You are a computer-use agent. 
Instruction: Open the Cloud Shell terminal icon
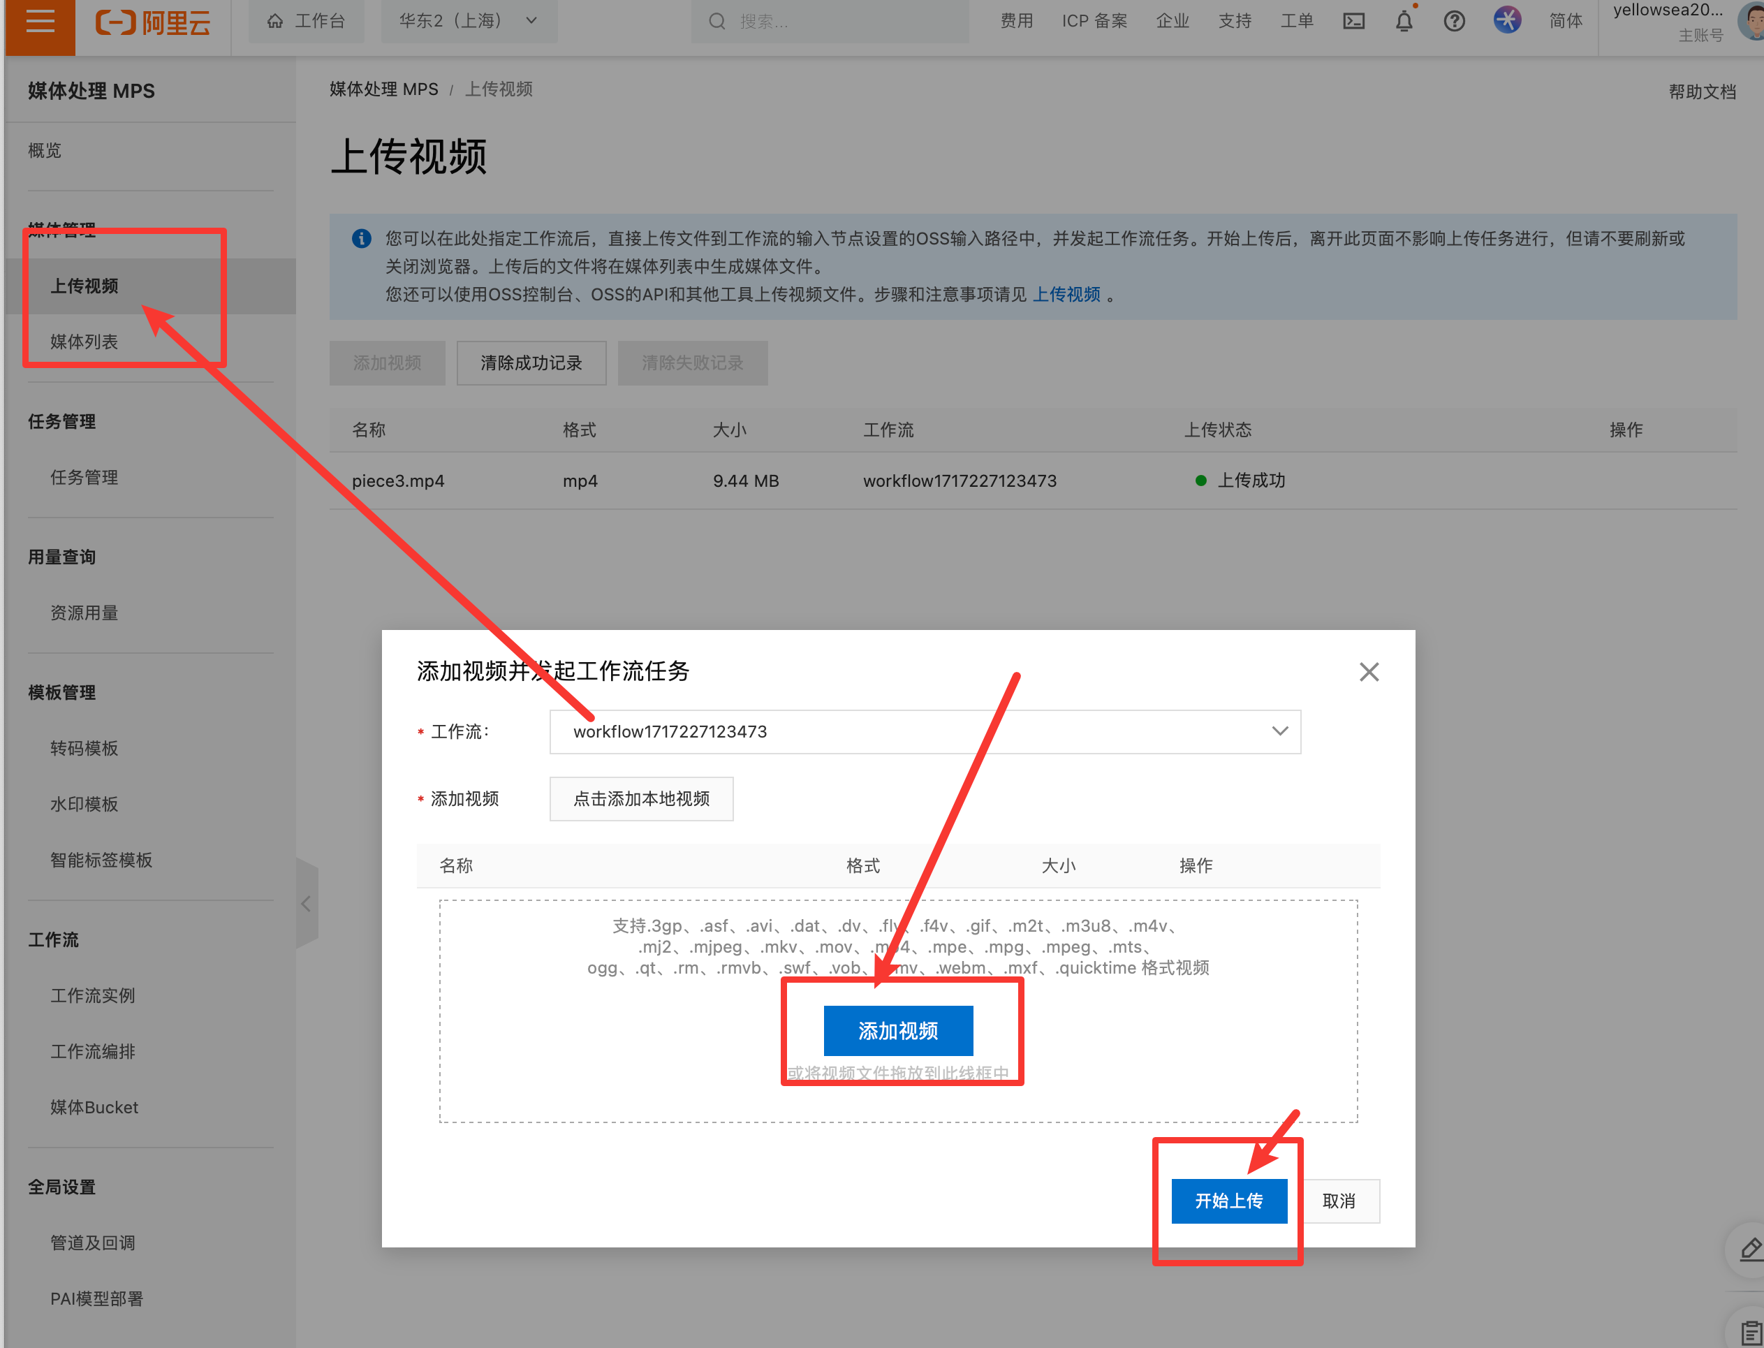[1353, 21]
